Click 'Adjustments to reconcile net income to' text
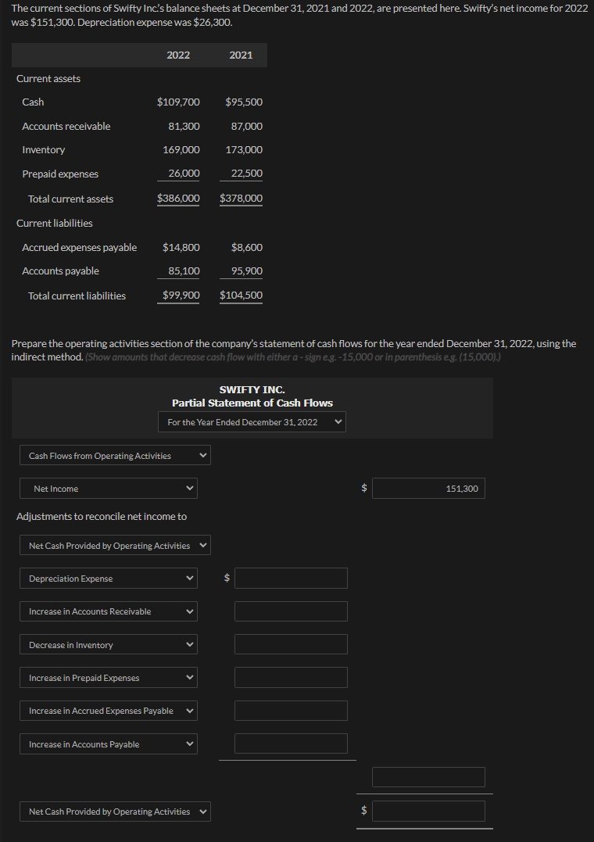 [x=102, y=517]
